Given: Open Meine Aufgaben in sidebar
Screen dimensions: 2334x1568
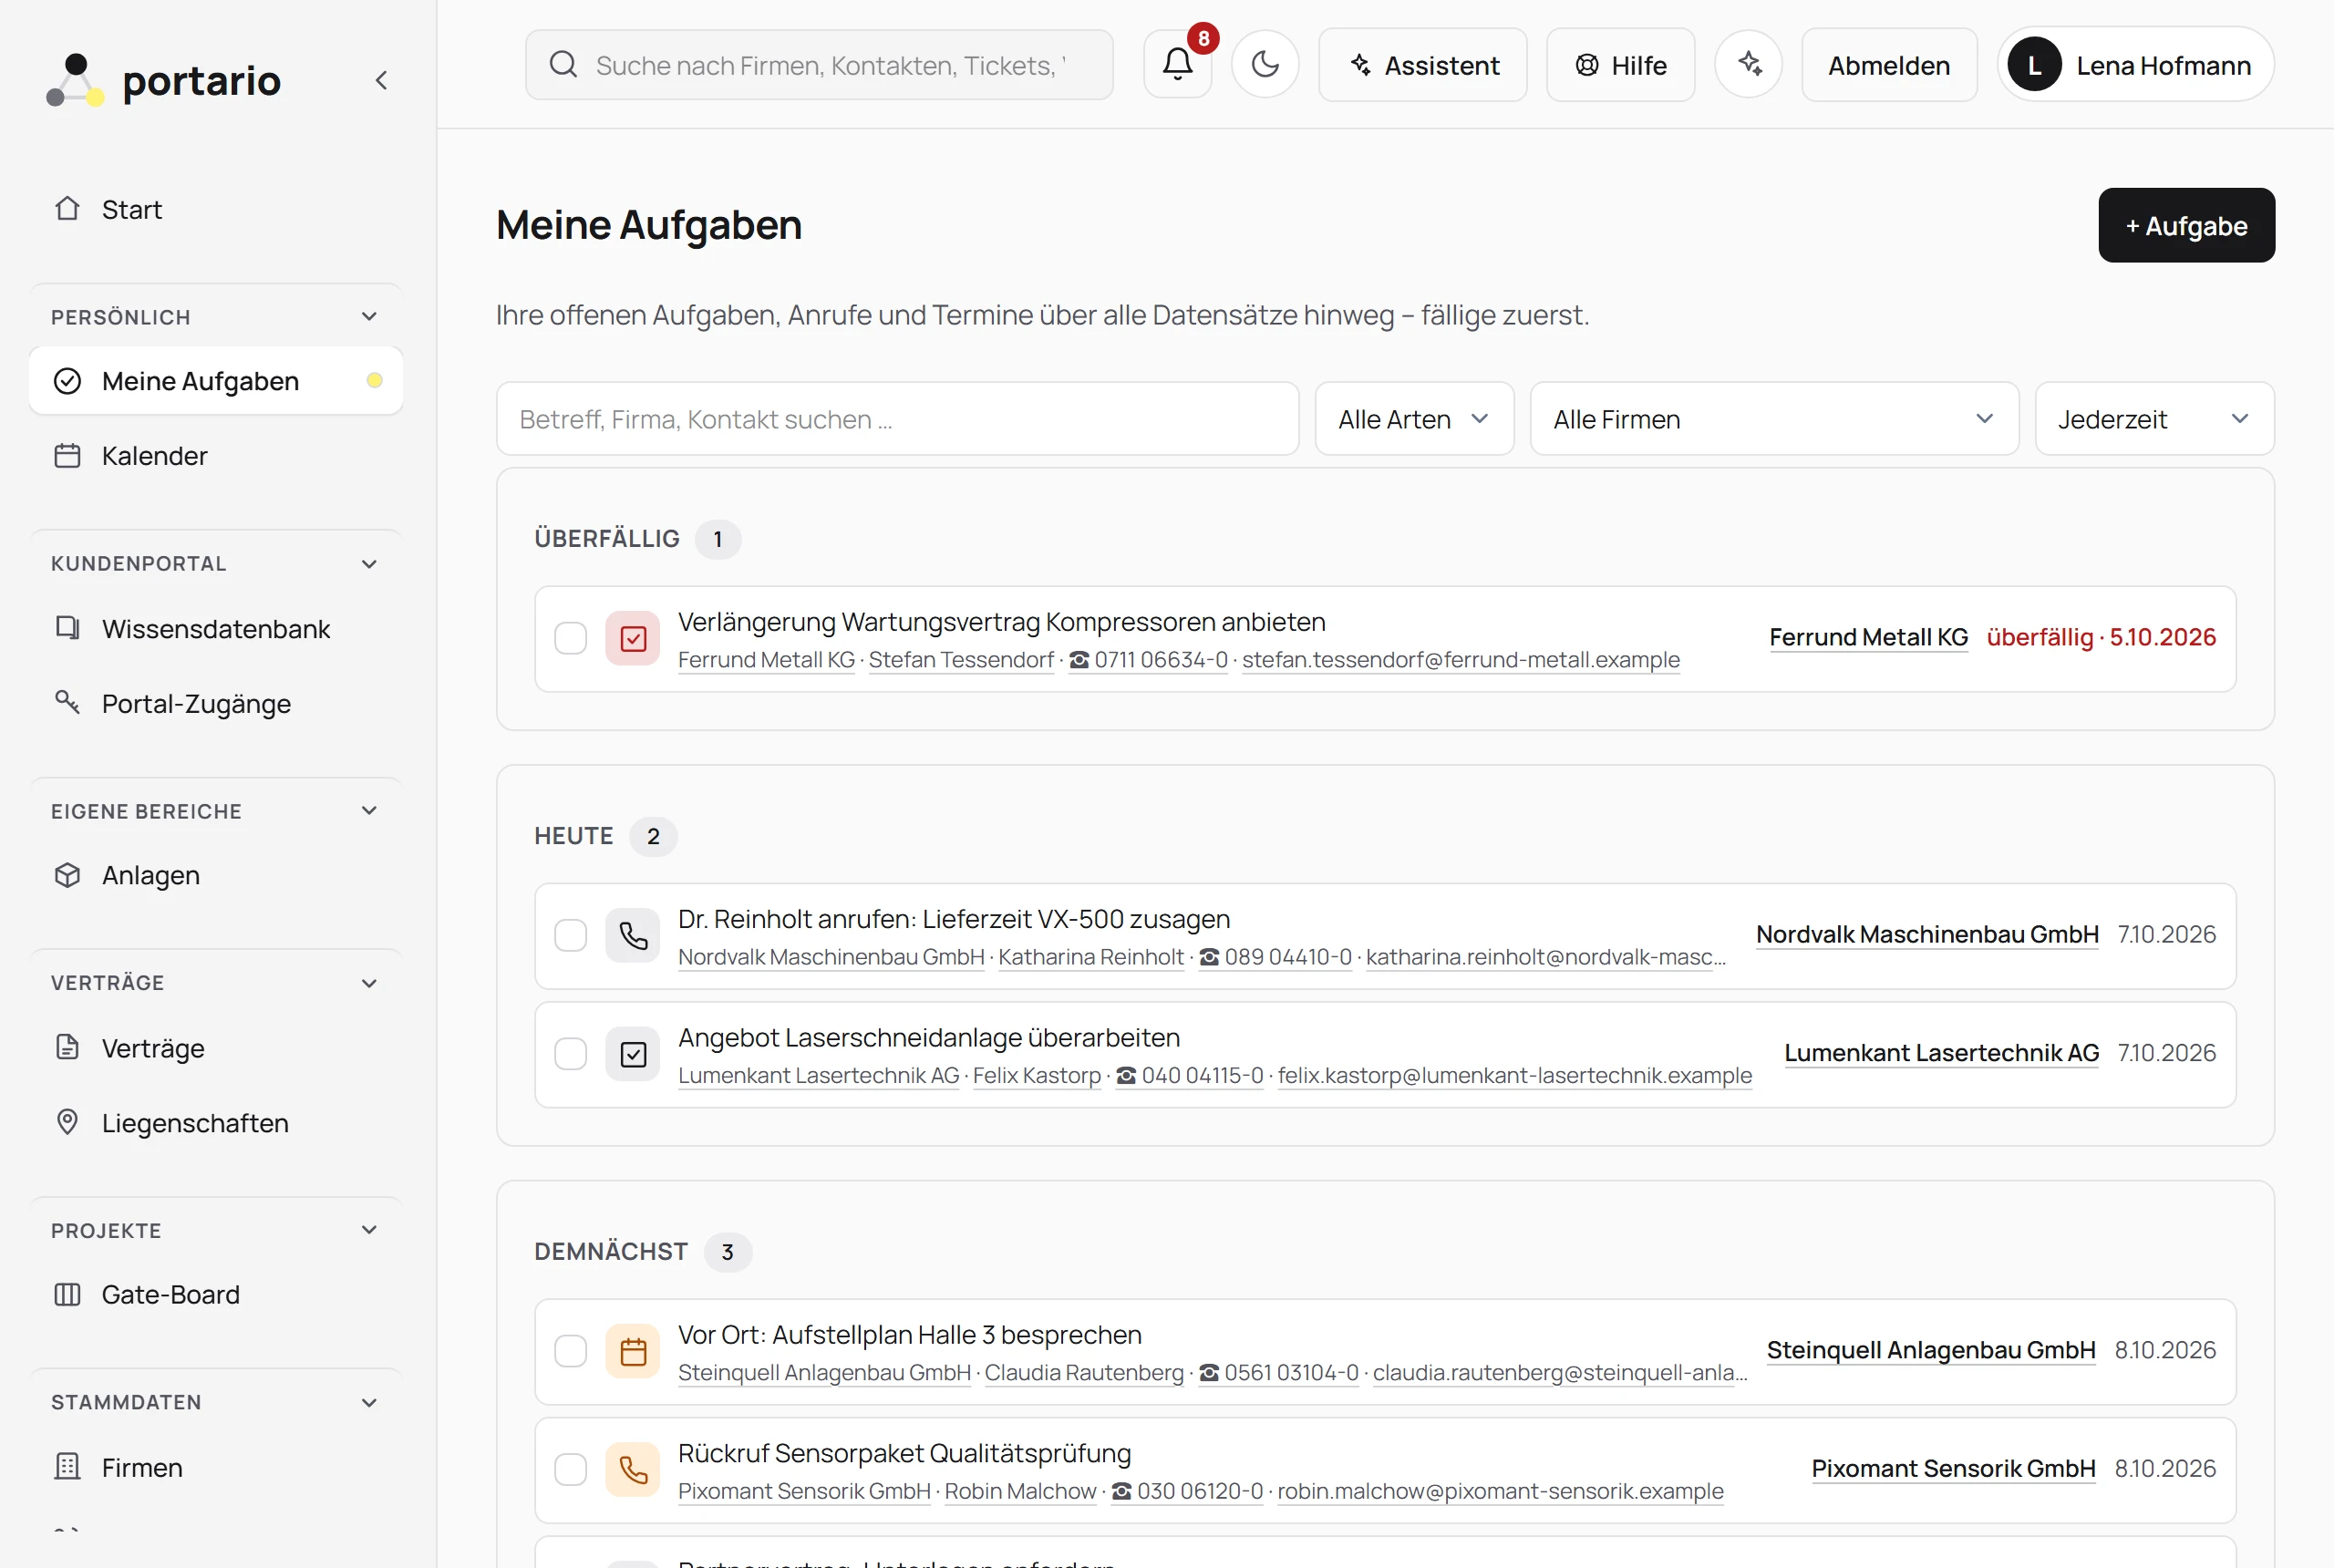Looking at the screenshot, I should point(216,381).
